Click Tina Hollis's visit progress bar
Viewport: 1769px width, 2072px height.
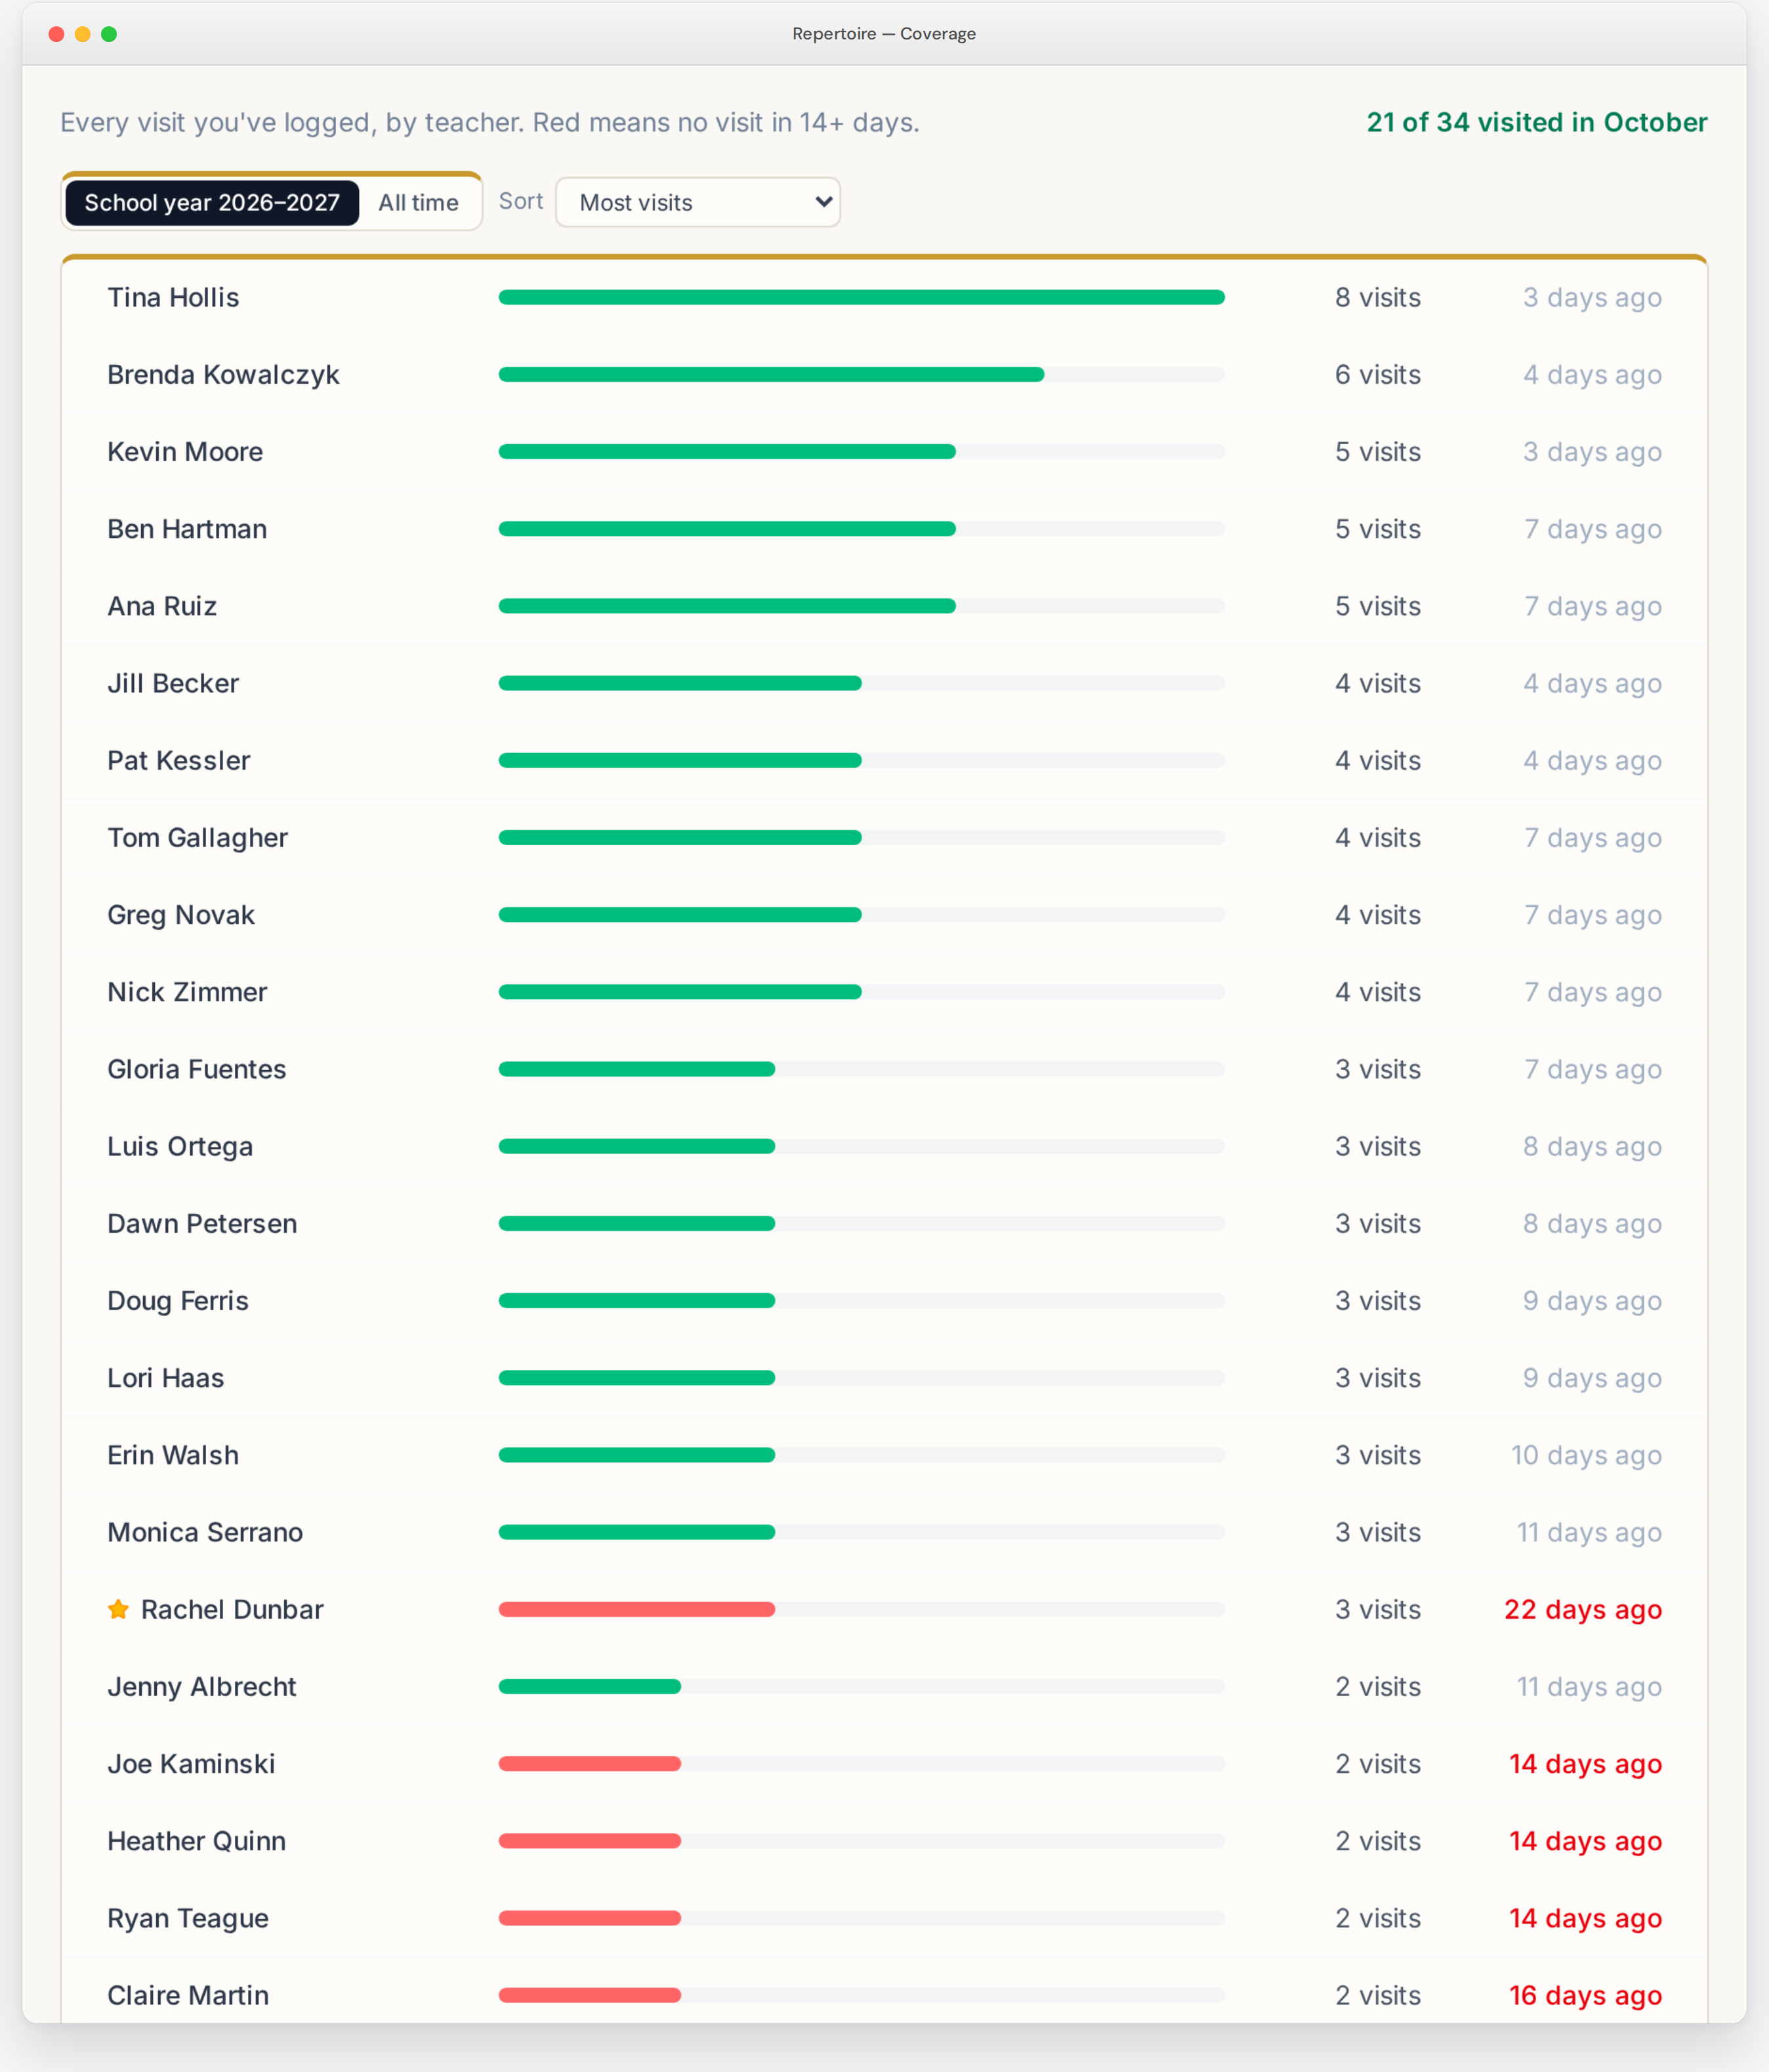tap(861, 297)
